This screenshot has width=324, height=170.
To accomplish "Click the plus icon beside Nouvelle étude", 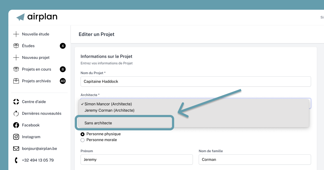I will [x=16, y=34].
